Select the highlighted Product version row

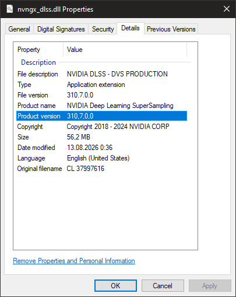[101, 116]
